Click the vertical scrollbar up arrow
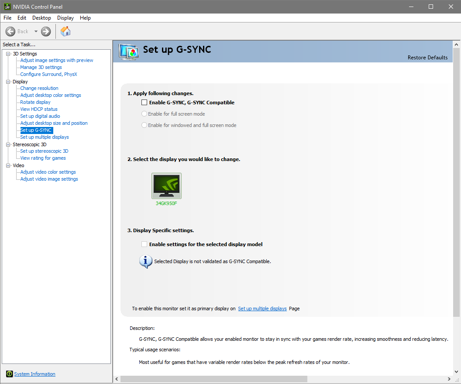The width and height of the screenshot is (461, 384). (x=456, y=45)
